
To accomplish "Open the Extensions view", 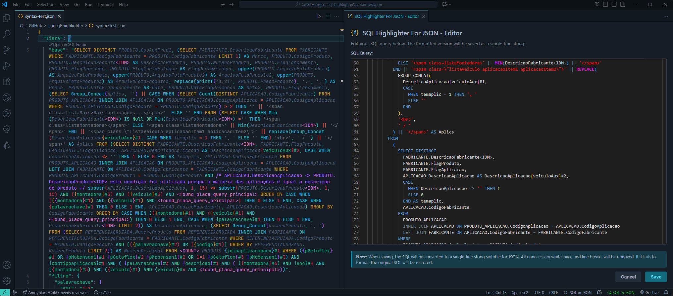I will pyautogui.click(x=7, y=82).
